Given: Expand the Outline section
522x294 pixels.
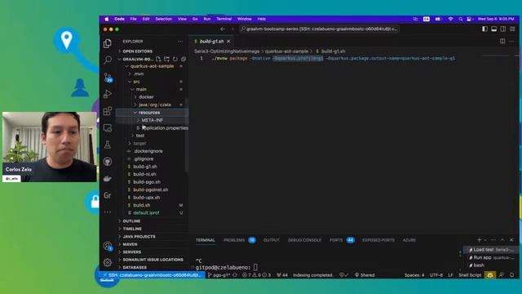Looking at the screenshot, I should [152, 221].
